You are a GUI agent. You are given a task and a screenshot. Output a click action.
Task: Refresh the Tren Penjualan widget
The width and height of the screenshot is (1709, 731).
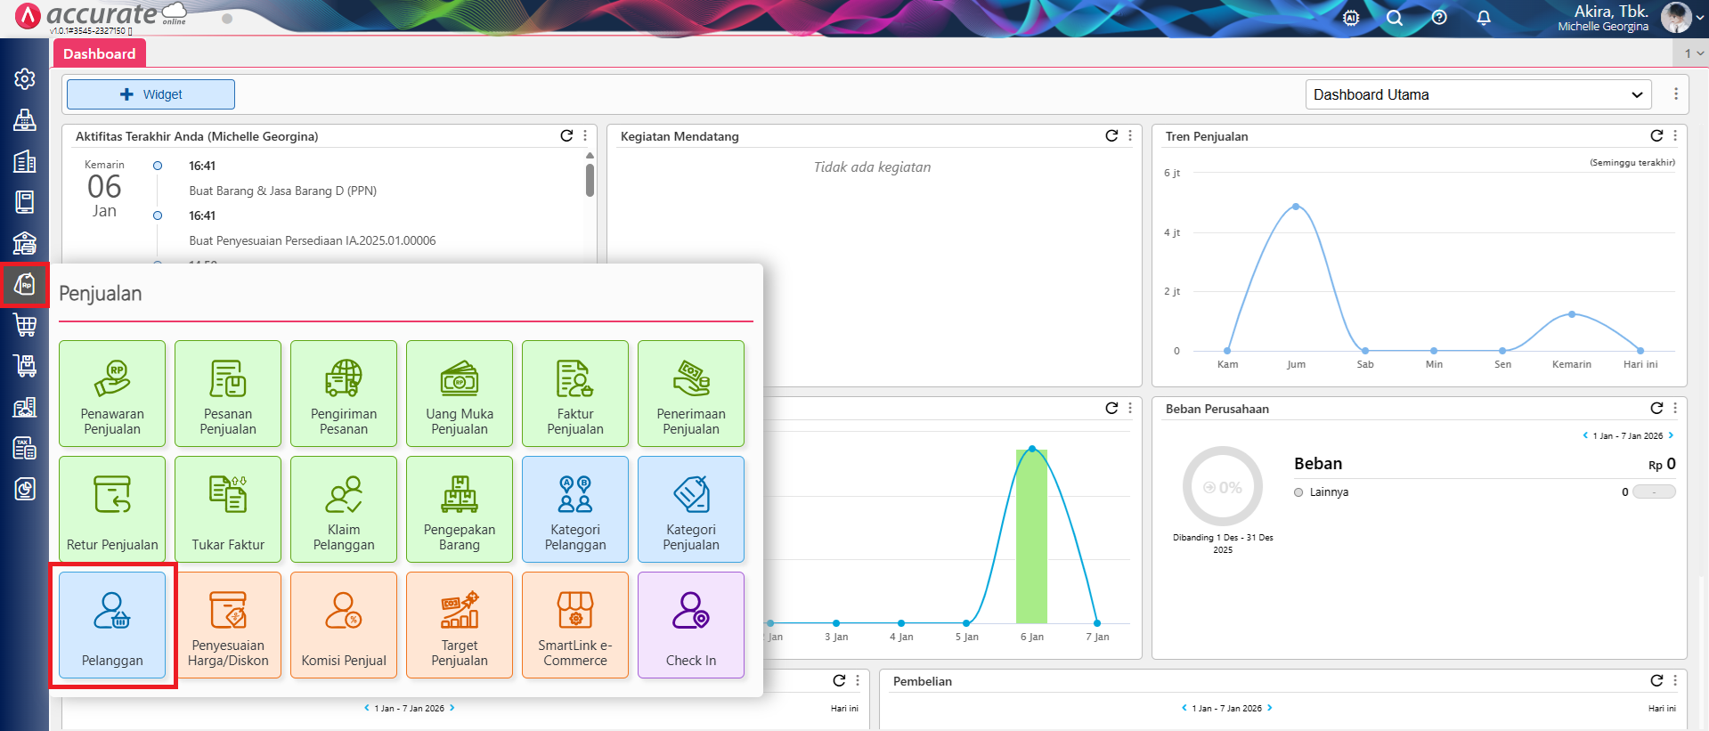point(1656,135)
